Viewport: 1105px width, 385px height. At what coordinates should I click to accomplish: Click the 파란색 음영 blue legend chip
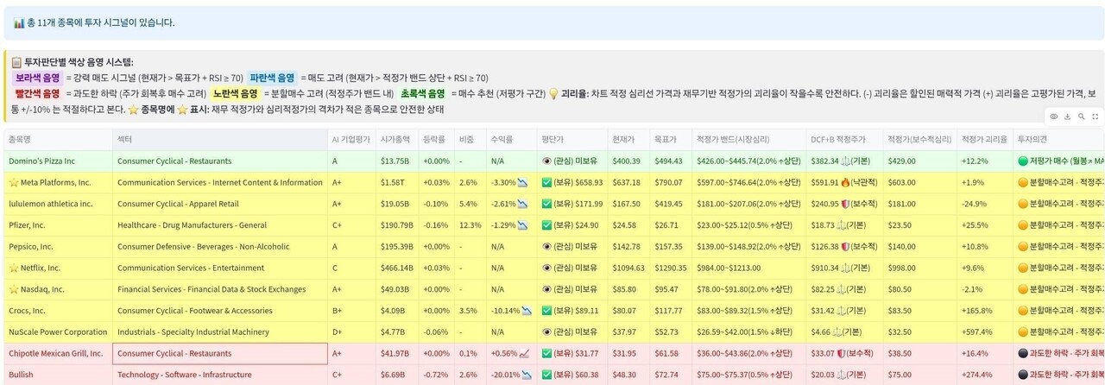click(271, 78)
